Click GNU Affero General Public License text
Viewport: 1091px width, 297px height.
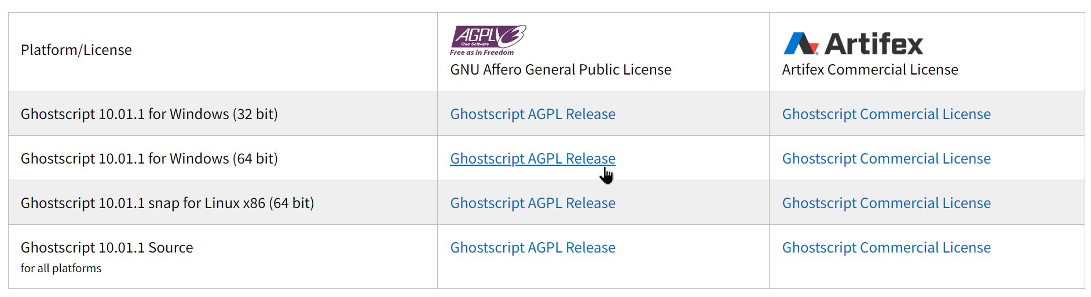coord(561,70)
